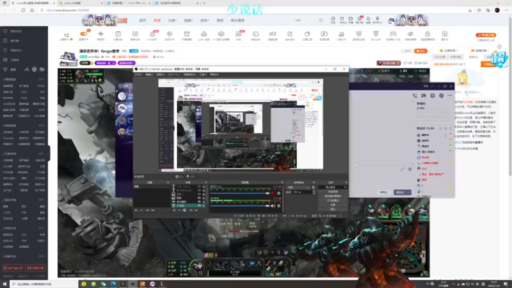
Task: Open settings gear for first mixer track
Action: 279,193
